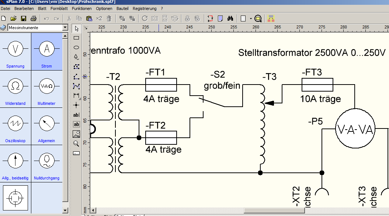Open the Funktionen menu
This screenshot has width=389, height=216.
(x=81, y=8)
